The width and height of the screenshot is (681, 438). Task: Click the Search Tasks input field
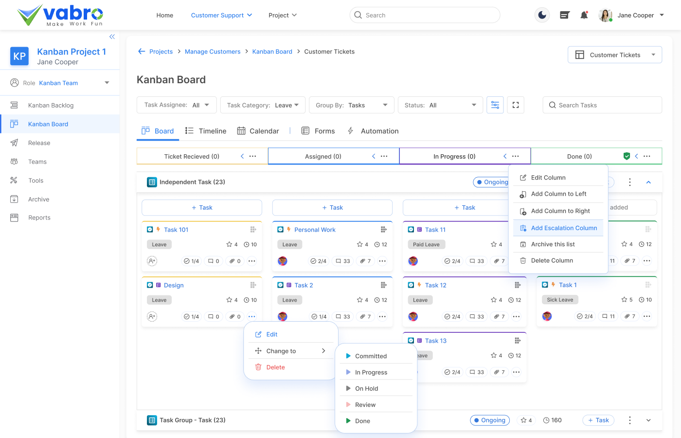click(602, 105)
